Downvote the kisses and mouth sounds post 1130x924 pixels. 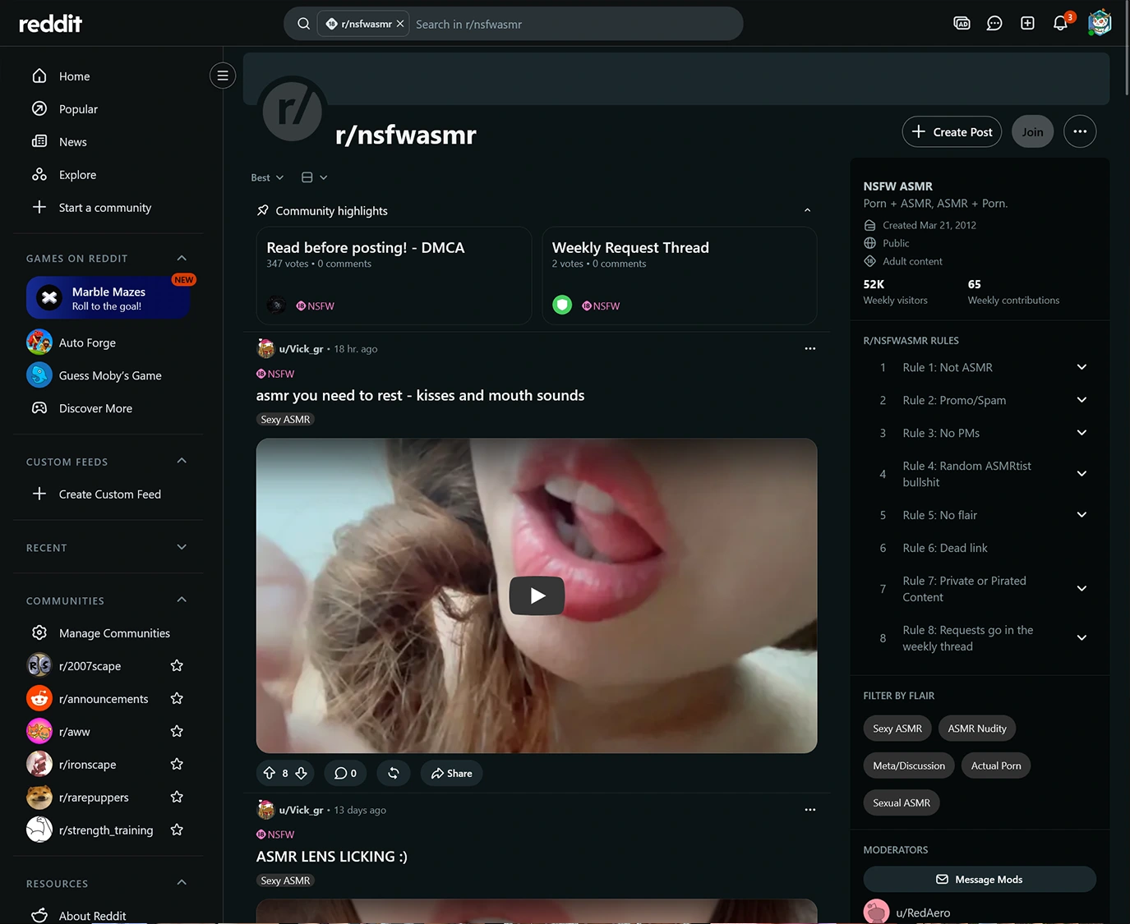[302, 773]
